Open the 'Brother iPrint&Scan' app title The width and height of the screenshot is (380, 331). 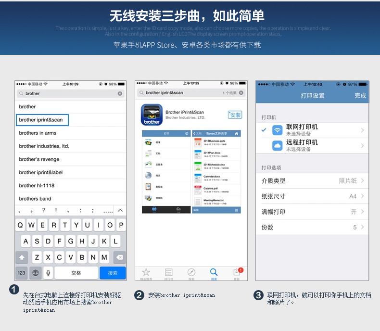(185, 112)
